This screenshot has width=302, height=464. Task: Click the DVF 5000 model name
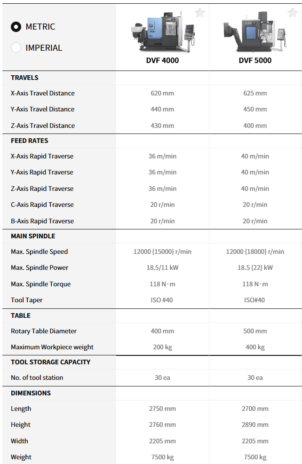[x=255, y=60]
